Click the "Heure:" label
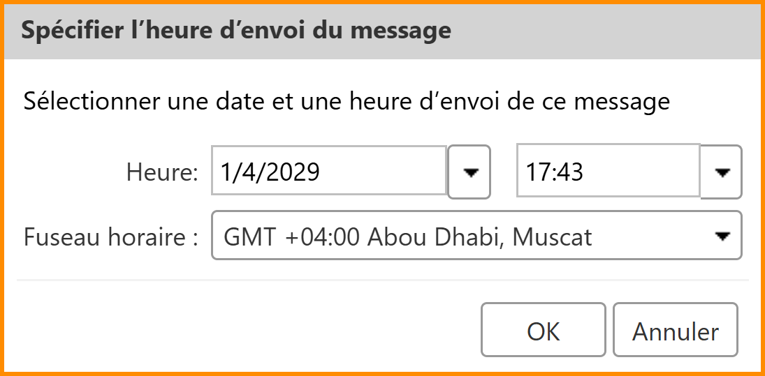 pos(163,172)
